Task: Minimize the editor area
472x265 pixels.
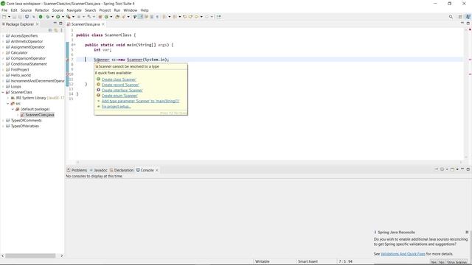Action: pyautogui.click(x=462, y=23)
